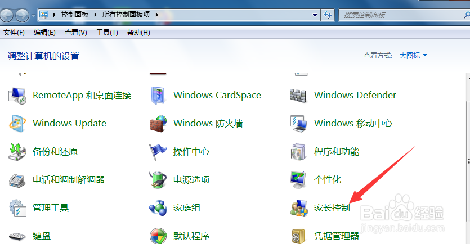Open the 电话和调制解调器 link
The width and height of the screenshot is (470, 244).
click(69, 180)
